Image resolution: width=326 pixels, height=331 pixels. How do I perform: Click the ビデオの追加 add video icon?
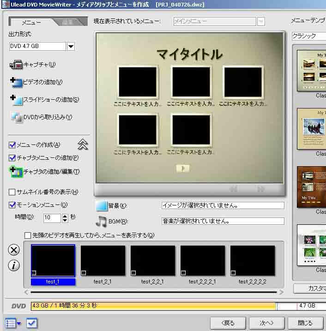[x=16, y=82]
